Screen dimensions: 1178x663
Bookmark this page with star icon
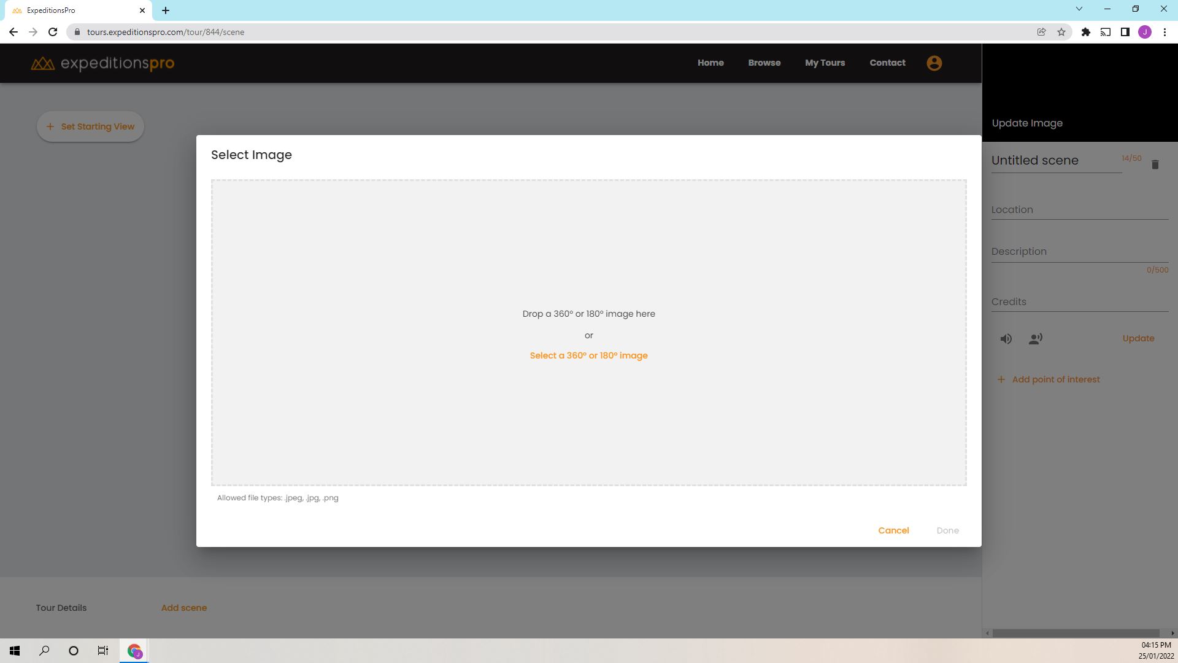pyautogui.click(x=1061, y=32)
